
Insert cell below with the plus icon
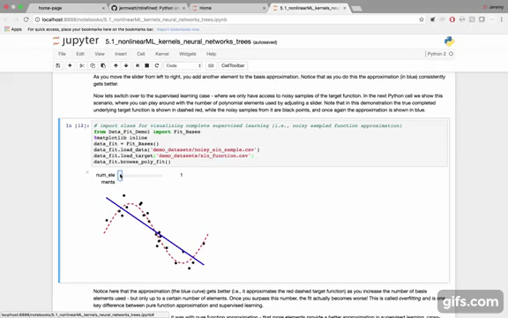[x=70, y=65]
